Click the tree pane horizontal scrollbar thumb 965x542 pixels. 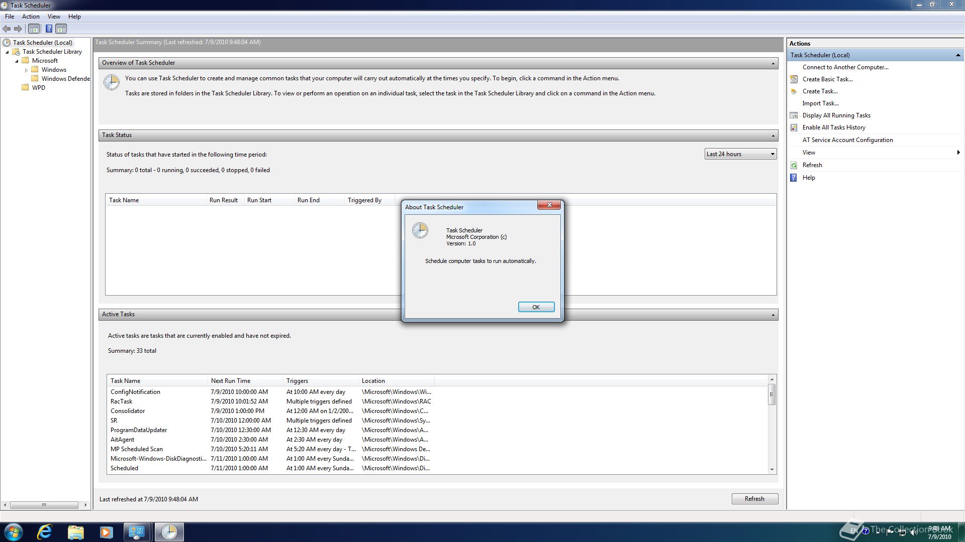[44, 505]
